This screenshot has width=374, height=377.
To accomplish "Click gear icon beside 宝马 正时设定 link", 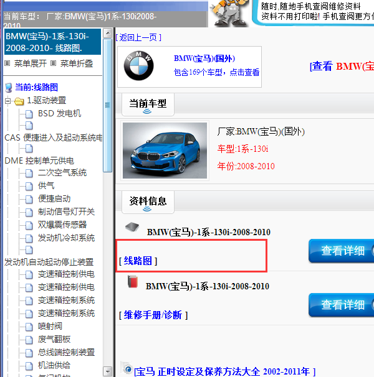I will click(x=127, y=368).
